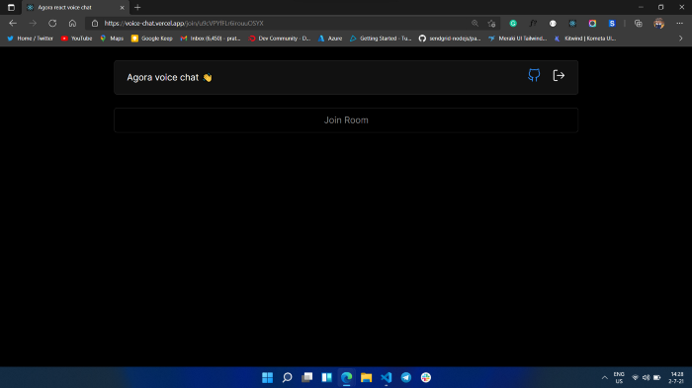The width and height of the screenshot is (692, 388).
Task: Open Slack from taskbar
Action: click(x=426, y=377)
